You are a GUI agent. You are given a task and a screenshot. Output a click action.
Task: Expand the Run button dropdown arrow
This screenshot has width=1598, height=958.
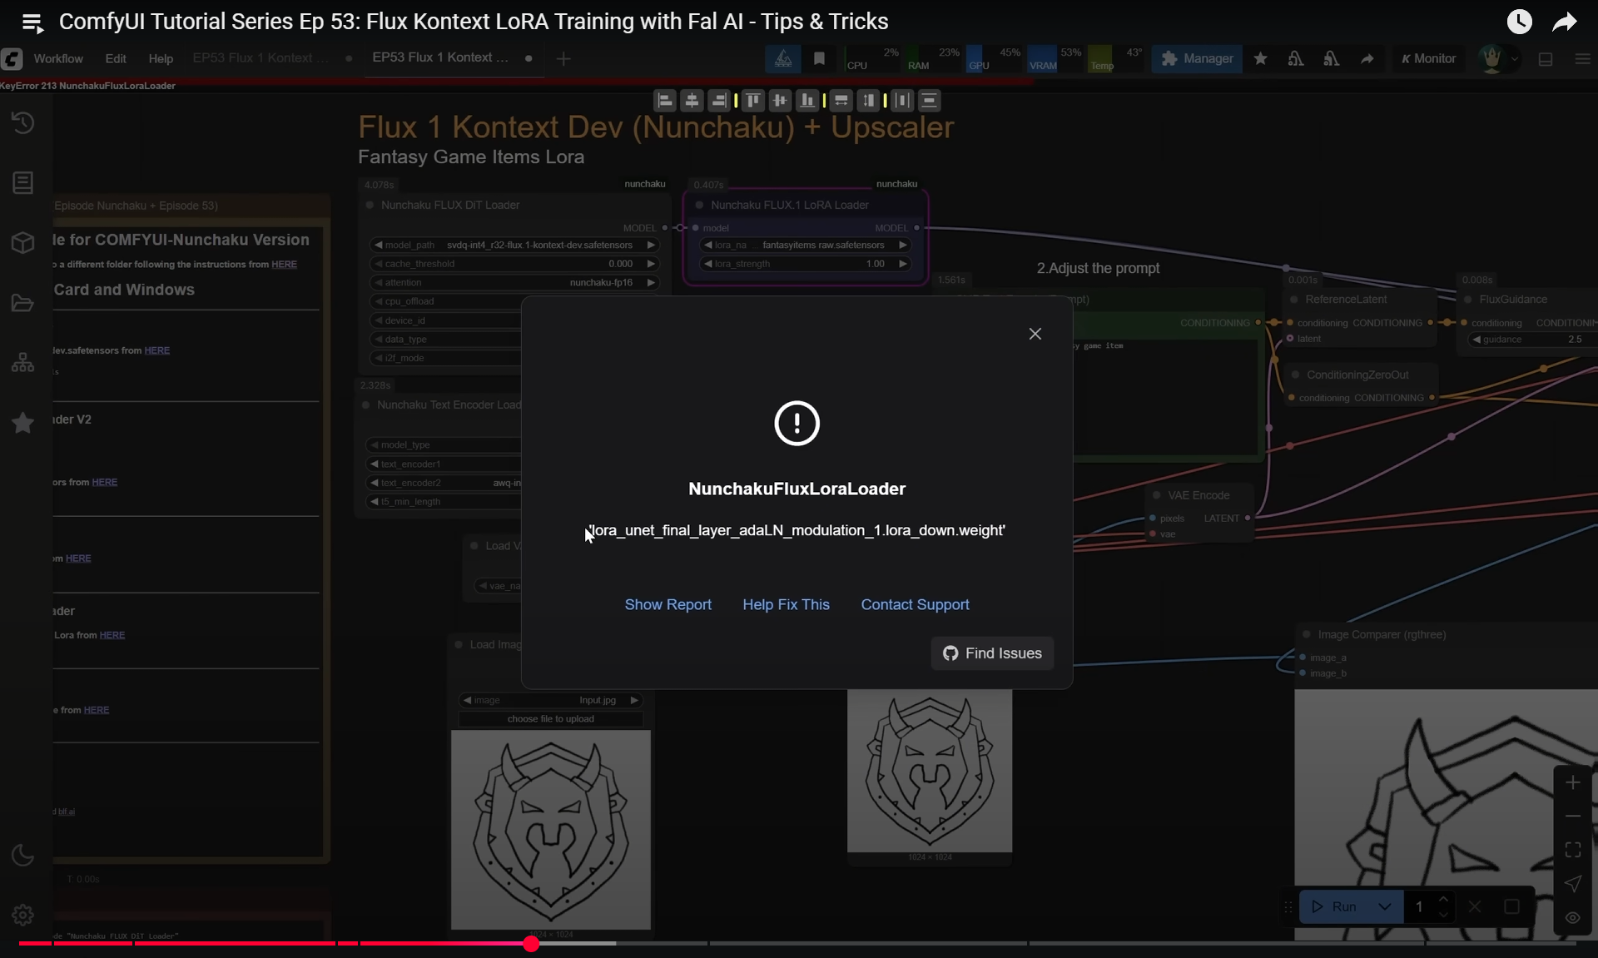pos(1385,906)
